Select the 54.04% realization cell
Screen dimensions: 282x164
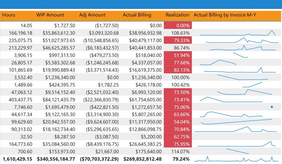(178, 122)
